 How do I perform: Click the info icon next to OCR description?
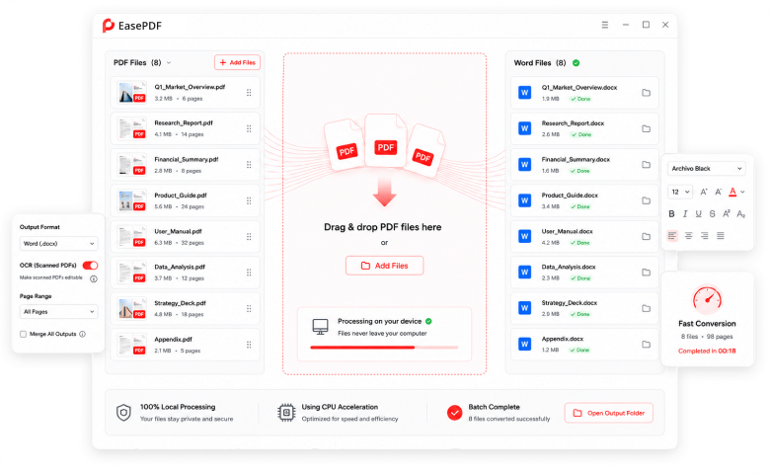click(94, 279)
